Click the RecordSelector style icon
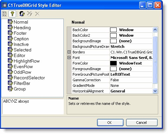This screenshot has width=168, height=134. 10,78
